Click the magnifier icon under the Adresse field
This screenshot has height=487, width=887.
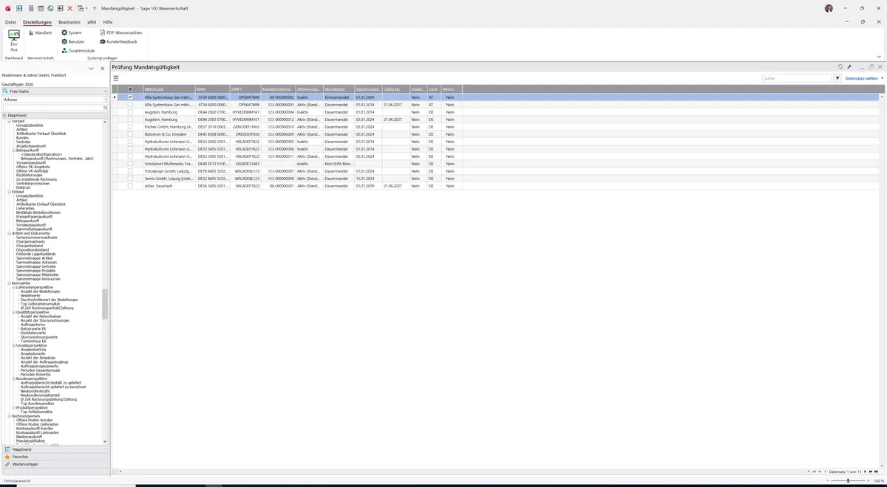tap(106, 108)
